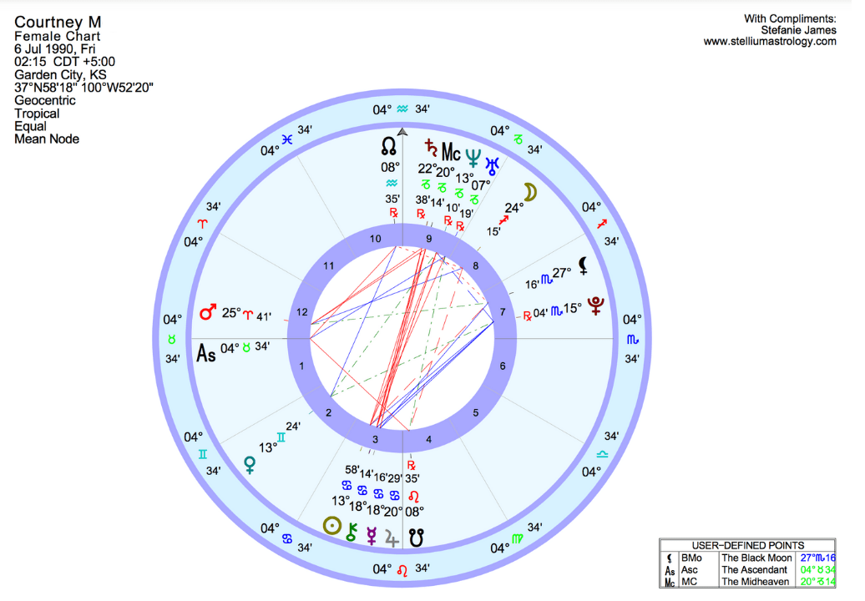Click the North Node symbol in Aquarius

point(390,148)
